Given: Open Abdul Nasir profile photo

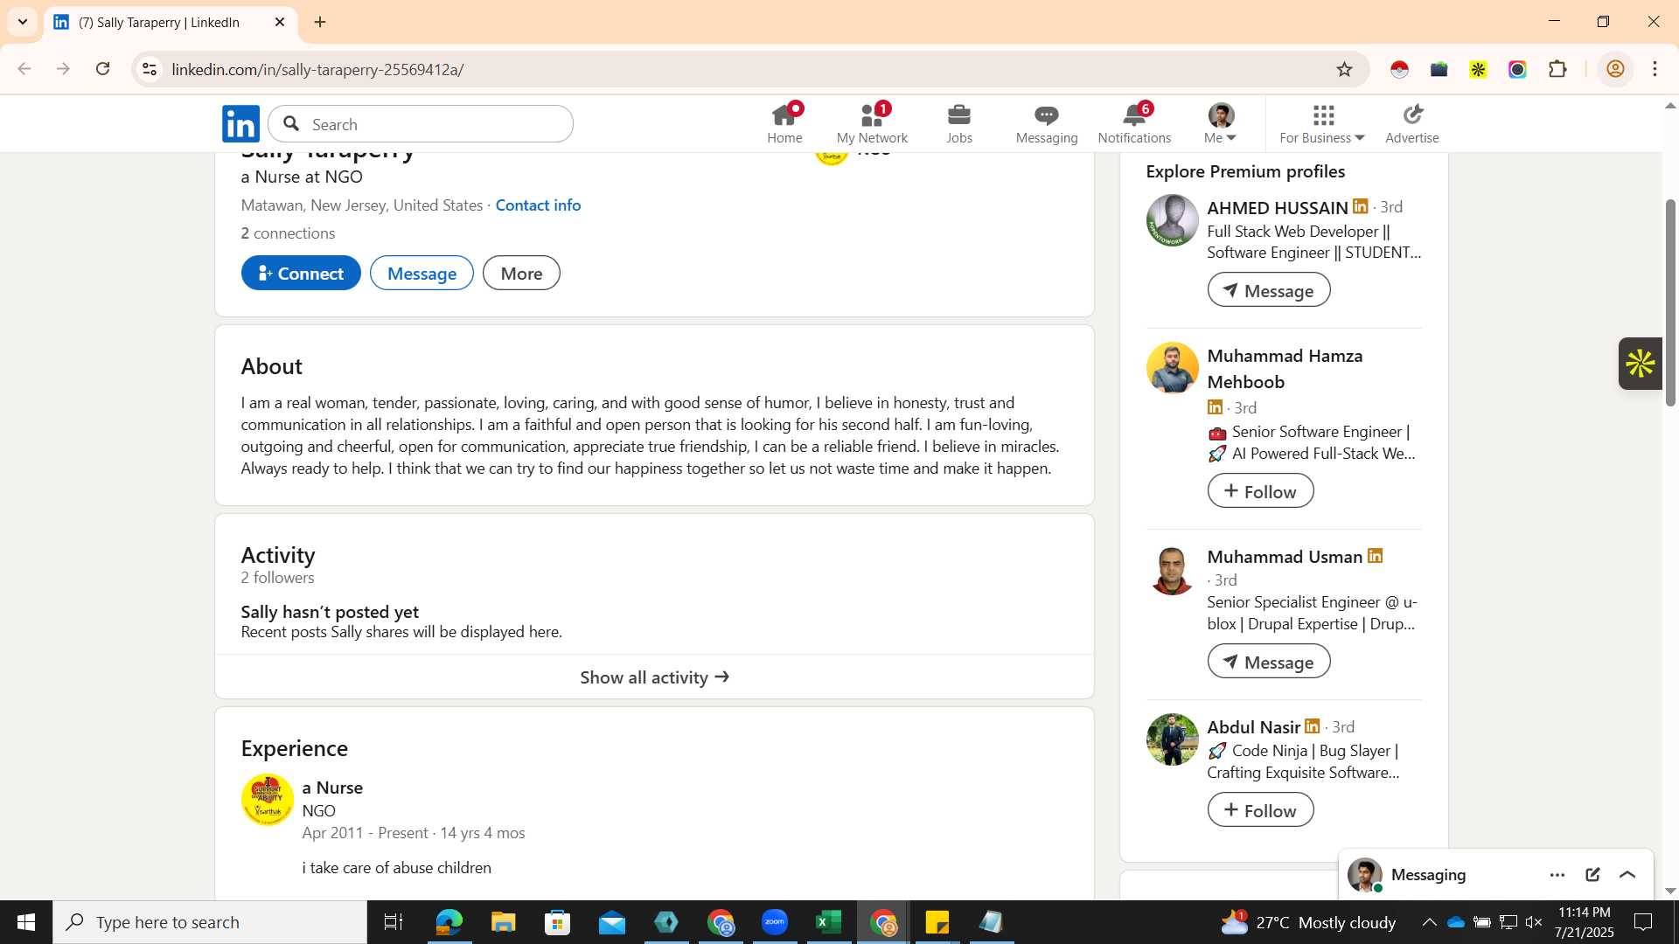Looking at the screenshot, I should click(x=1172, y=739).
